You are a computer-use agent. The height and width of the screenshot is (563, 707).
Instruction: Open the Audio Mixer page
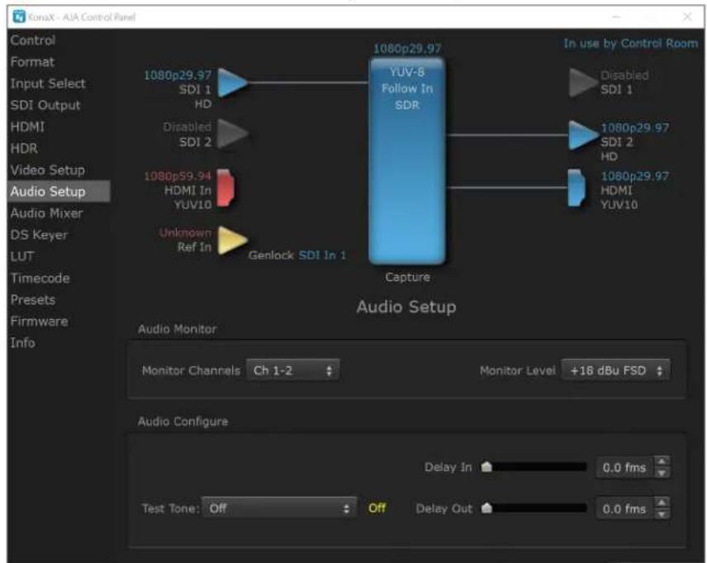(46, 213)
